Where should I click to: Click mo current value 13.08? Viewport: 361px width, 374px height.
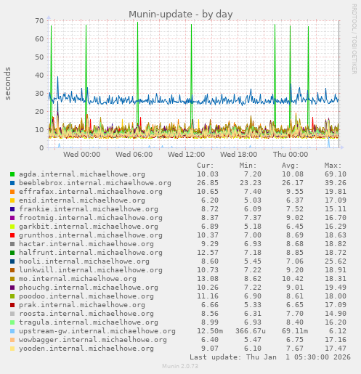208,279
